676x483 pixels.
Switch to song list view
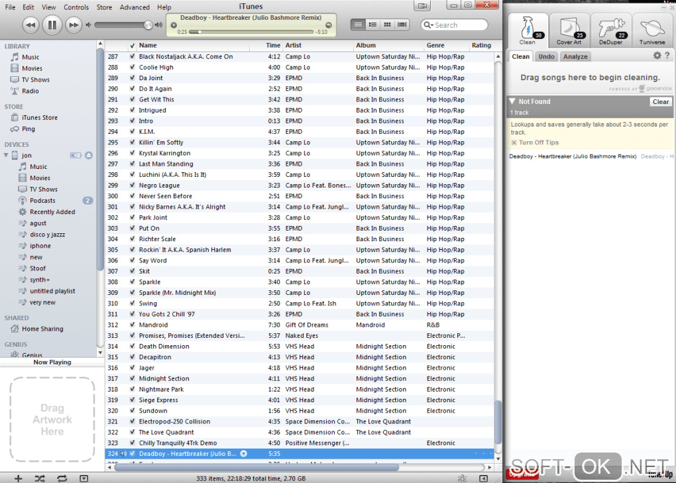pyautogui.click(x=358, y=25)
